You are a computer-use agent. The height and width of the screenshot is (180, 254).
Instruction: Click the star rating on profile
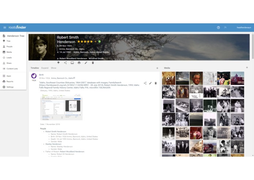point(85,42)
